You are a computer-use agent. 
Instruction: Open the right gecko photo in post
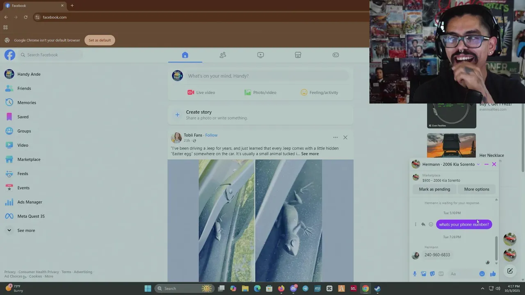click(x=289, y=220)
